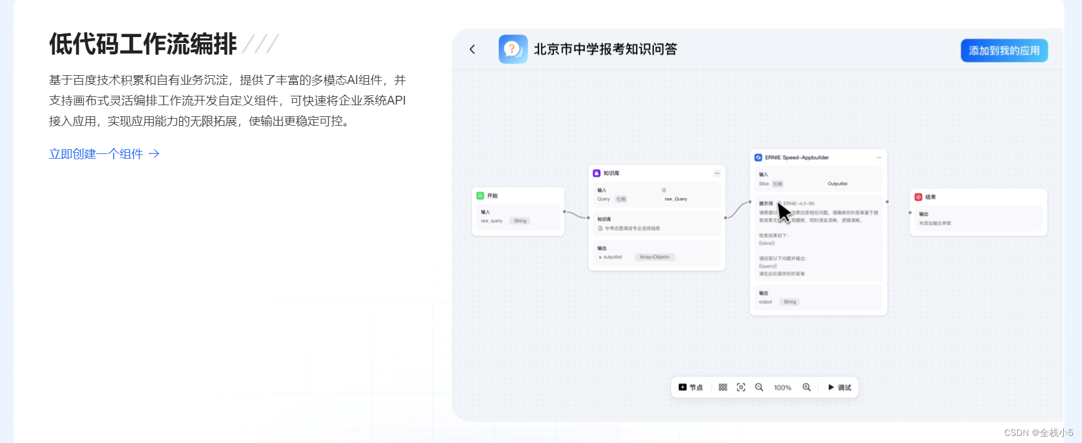Click the 引用 tag next to Query
Screen dimensions: 1082x443
pyautogui.click(x=621, y=199)
